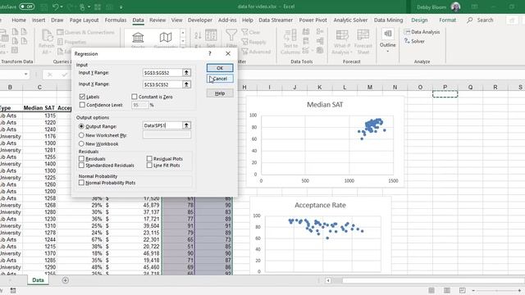Image resolution: width=525 pixels, height=295 pixels.
Task: Click the Input X Range field
Action: pyautogui.click(x=162, y=84)
